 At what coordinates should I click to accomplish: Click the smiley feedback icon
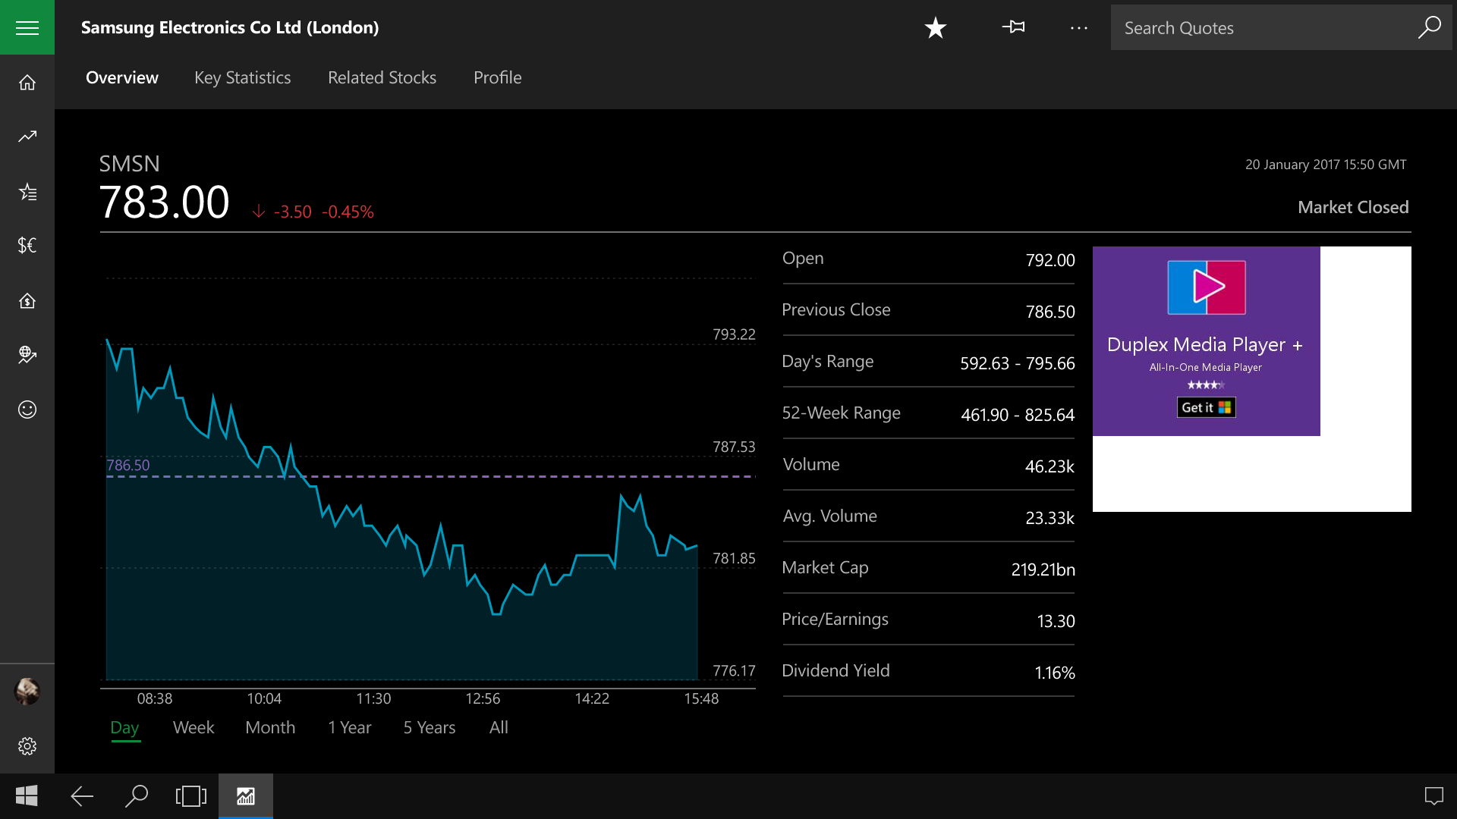click(x=27, y=409)
